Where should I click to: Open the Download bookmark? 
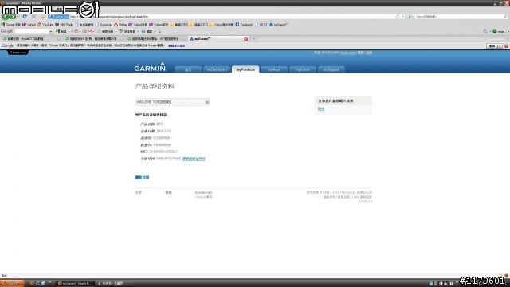pos(104,25)
